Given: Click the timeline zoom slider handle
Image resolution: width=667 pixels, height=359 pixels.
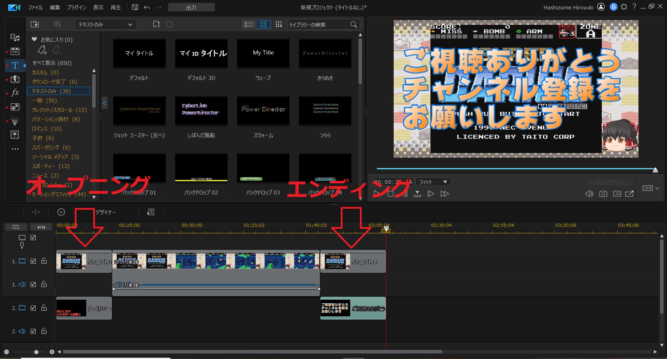Looking at the screenshot, I should [x=36, y=352].
